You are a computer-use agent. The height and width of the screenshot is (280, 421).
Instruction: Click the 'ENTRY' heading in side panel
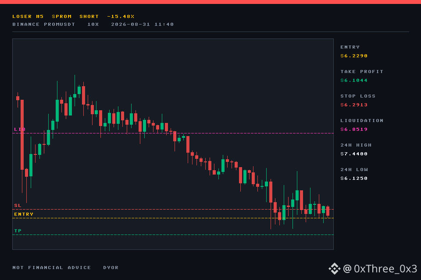[350, 47]
